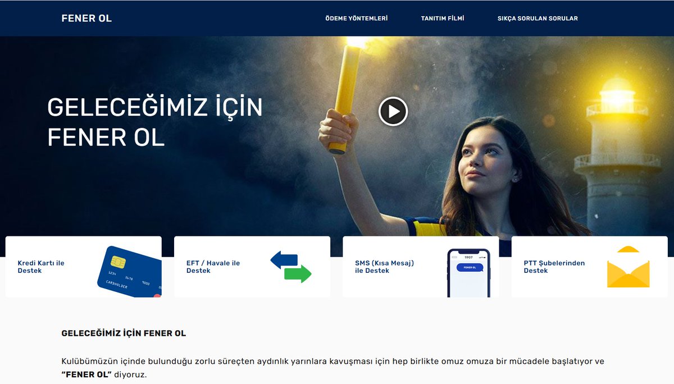
Task: Click the bold GELECEĞİMİZ İÇİN FENER OL section heading
Action: click(124, 333)
